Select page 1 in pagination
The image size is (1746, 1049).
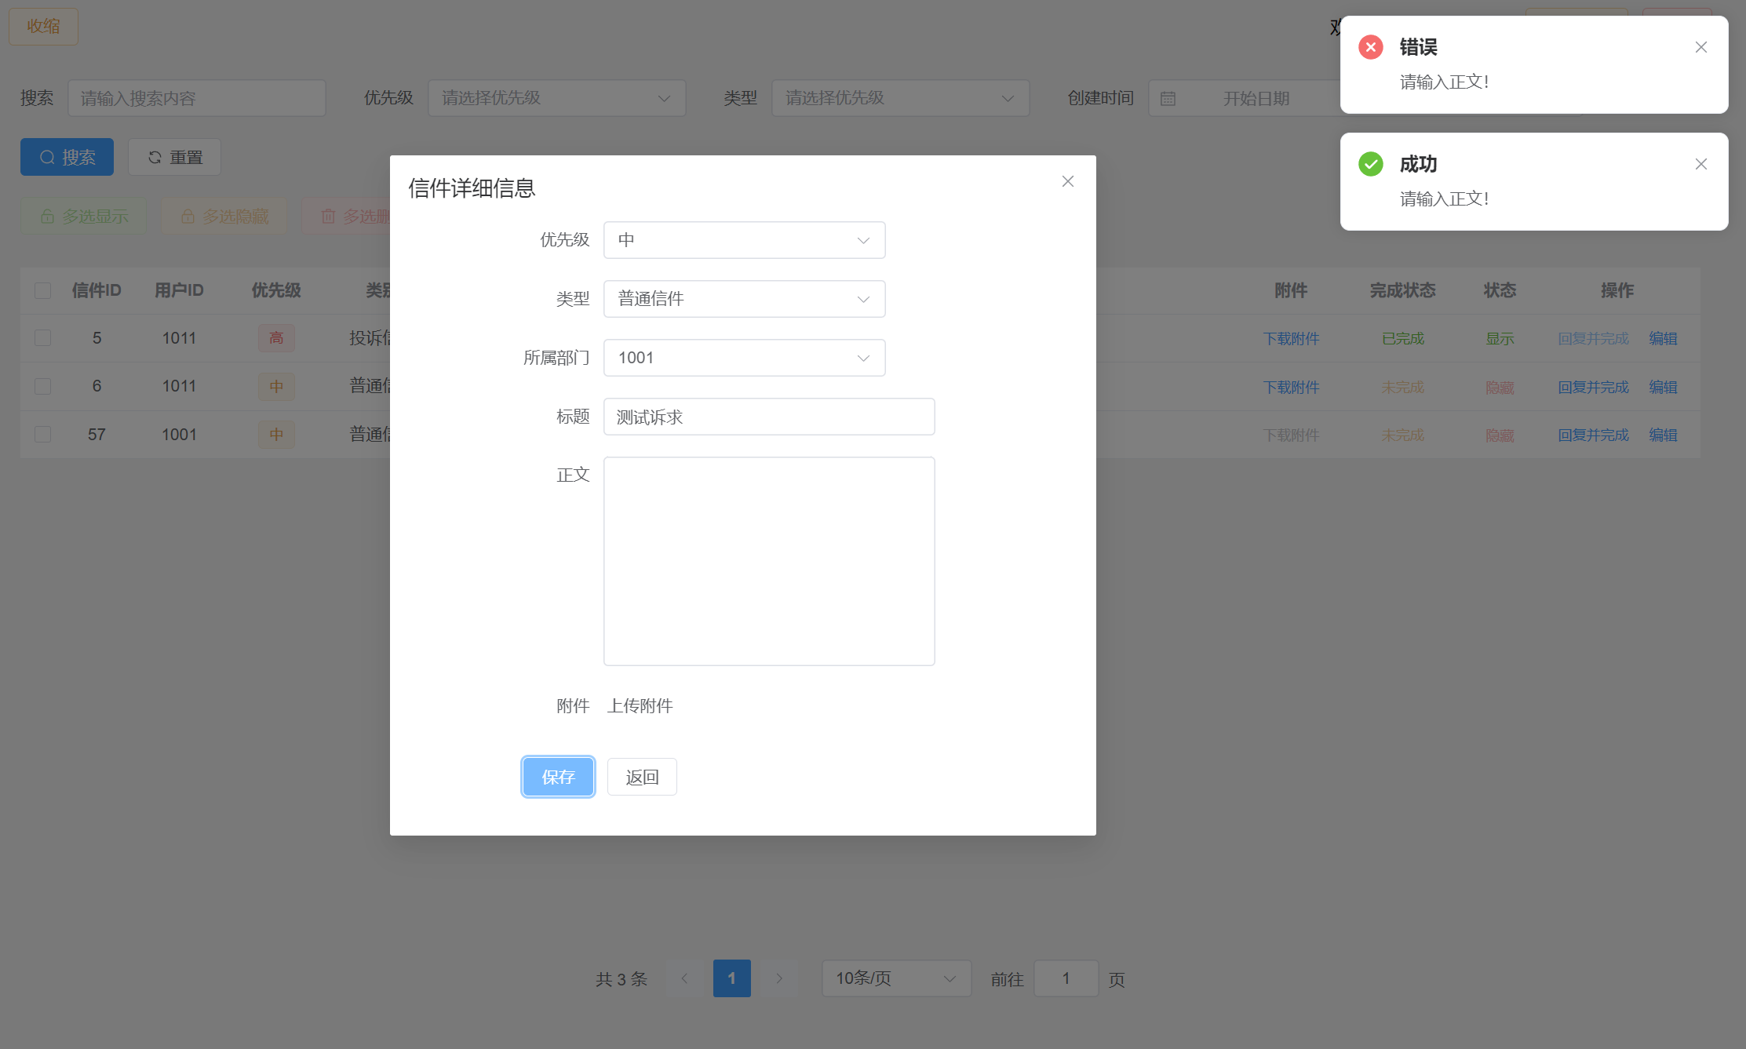[x=731, y=978]
